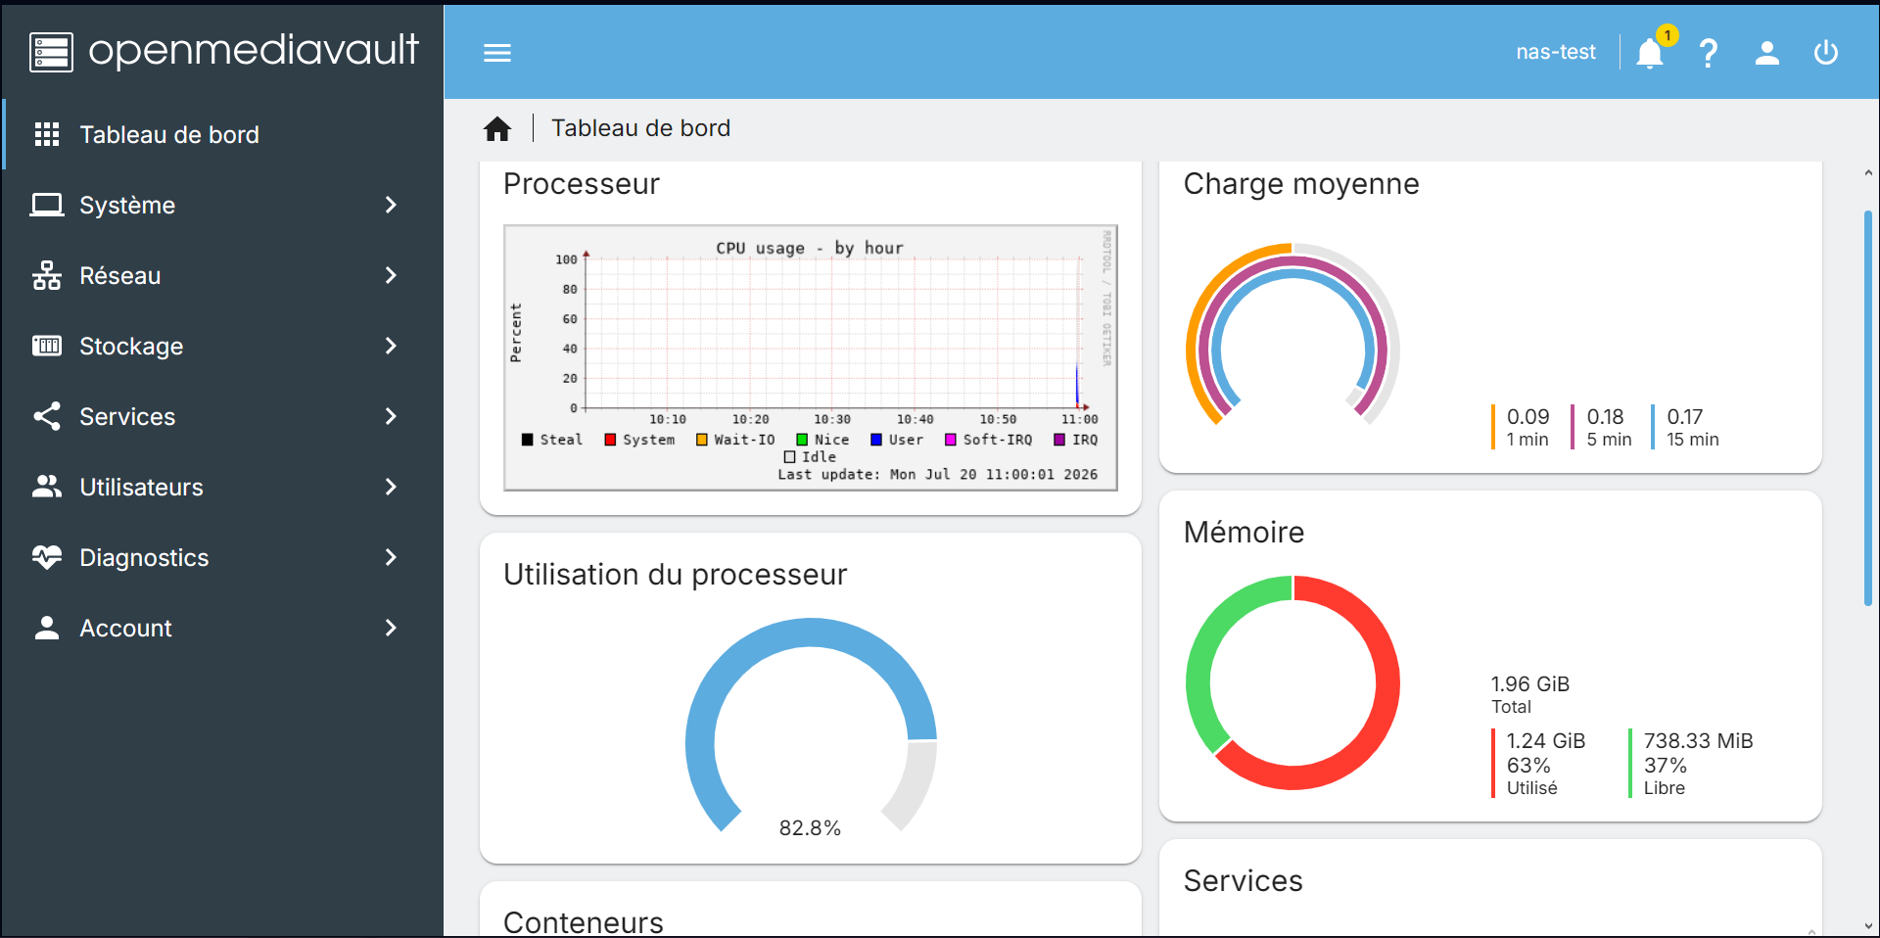Image resolution: width=1880 pixels, height=938 pixels.
Task: Toggle the hamburger navigation menu
Action: 497,53
